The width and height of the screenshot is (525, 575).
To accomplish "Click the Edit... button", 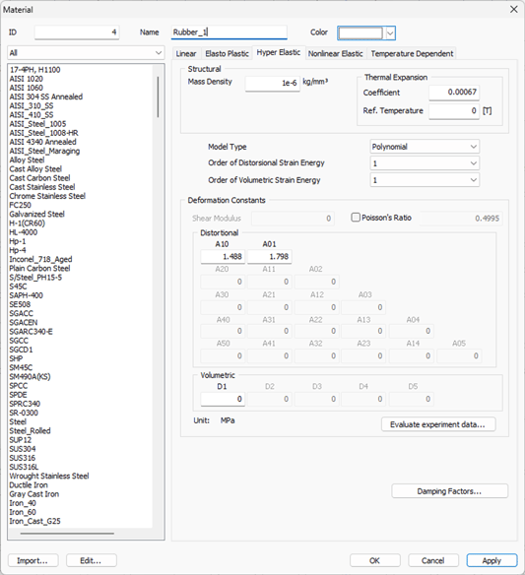I will [91, 560].
